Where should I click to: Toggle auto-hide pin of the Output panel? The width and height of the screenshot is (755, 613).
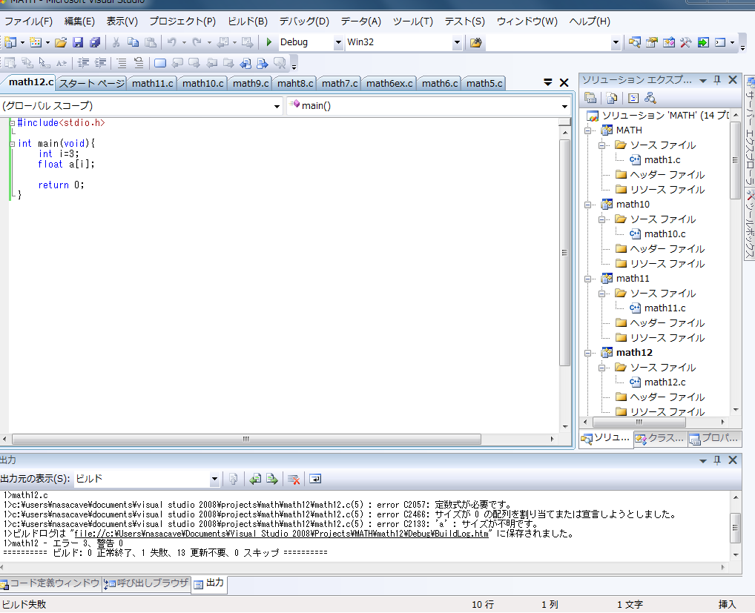pyautogui.click(x=717, y=460)
